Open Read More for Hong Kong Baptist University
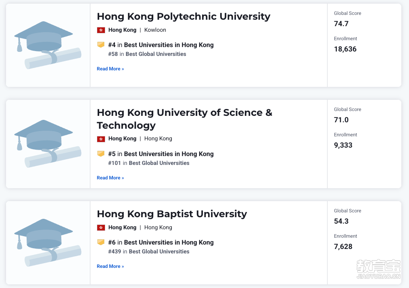This screenshot has width=409, height=288. click(x=111, y=266)
